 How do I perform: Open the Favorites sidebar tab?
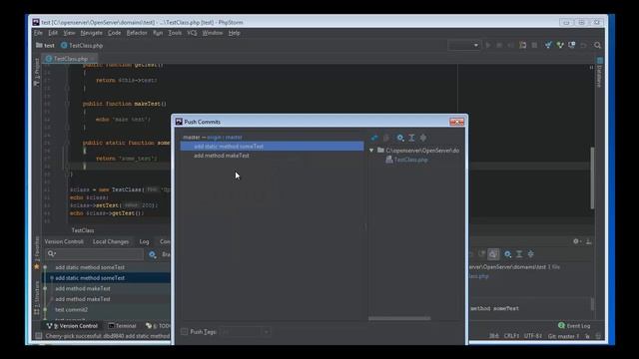tap(37, 253)
